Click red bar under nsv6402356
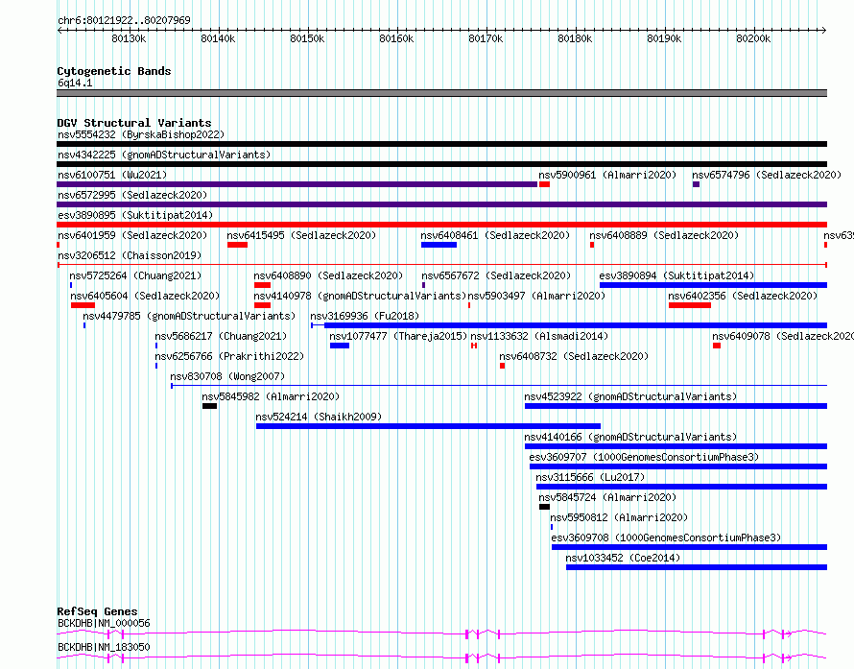This screenshot has height=669, width=854. 690,305
